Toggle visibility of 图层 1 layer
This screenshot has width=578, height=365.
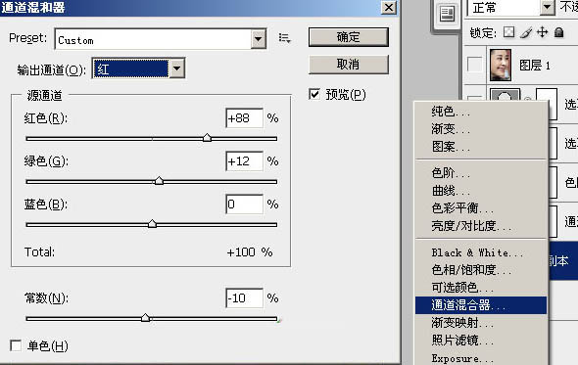[x=474, y=65]
